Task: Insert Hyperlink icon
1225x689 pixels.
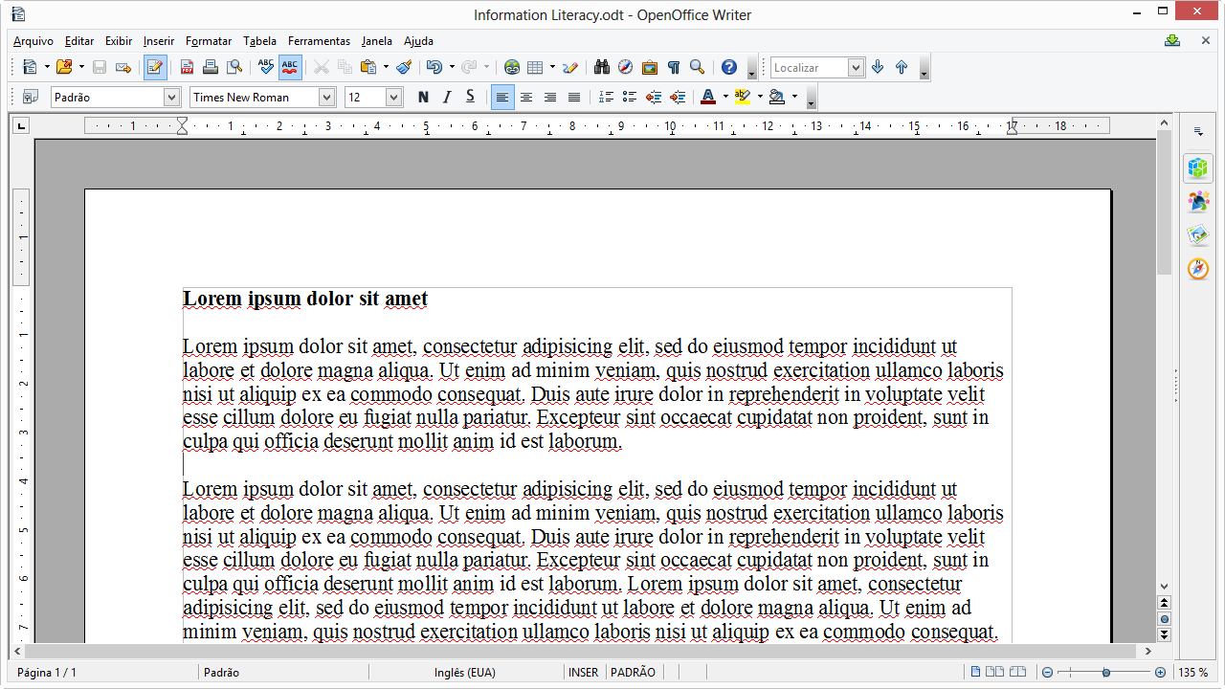Action: pyautogui.click(x=512, y=67)
